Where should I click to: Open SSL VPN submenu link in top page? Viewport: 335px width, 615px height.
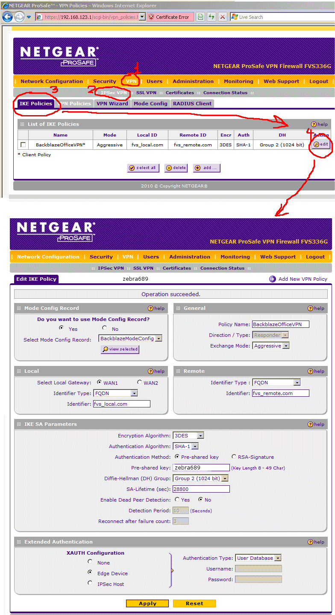146,92
